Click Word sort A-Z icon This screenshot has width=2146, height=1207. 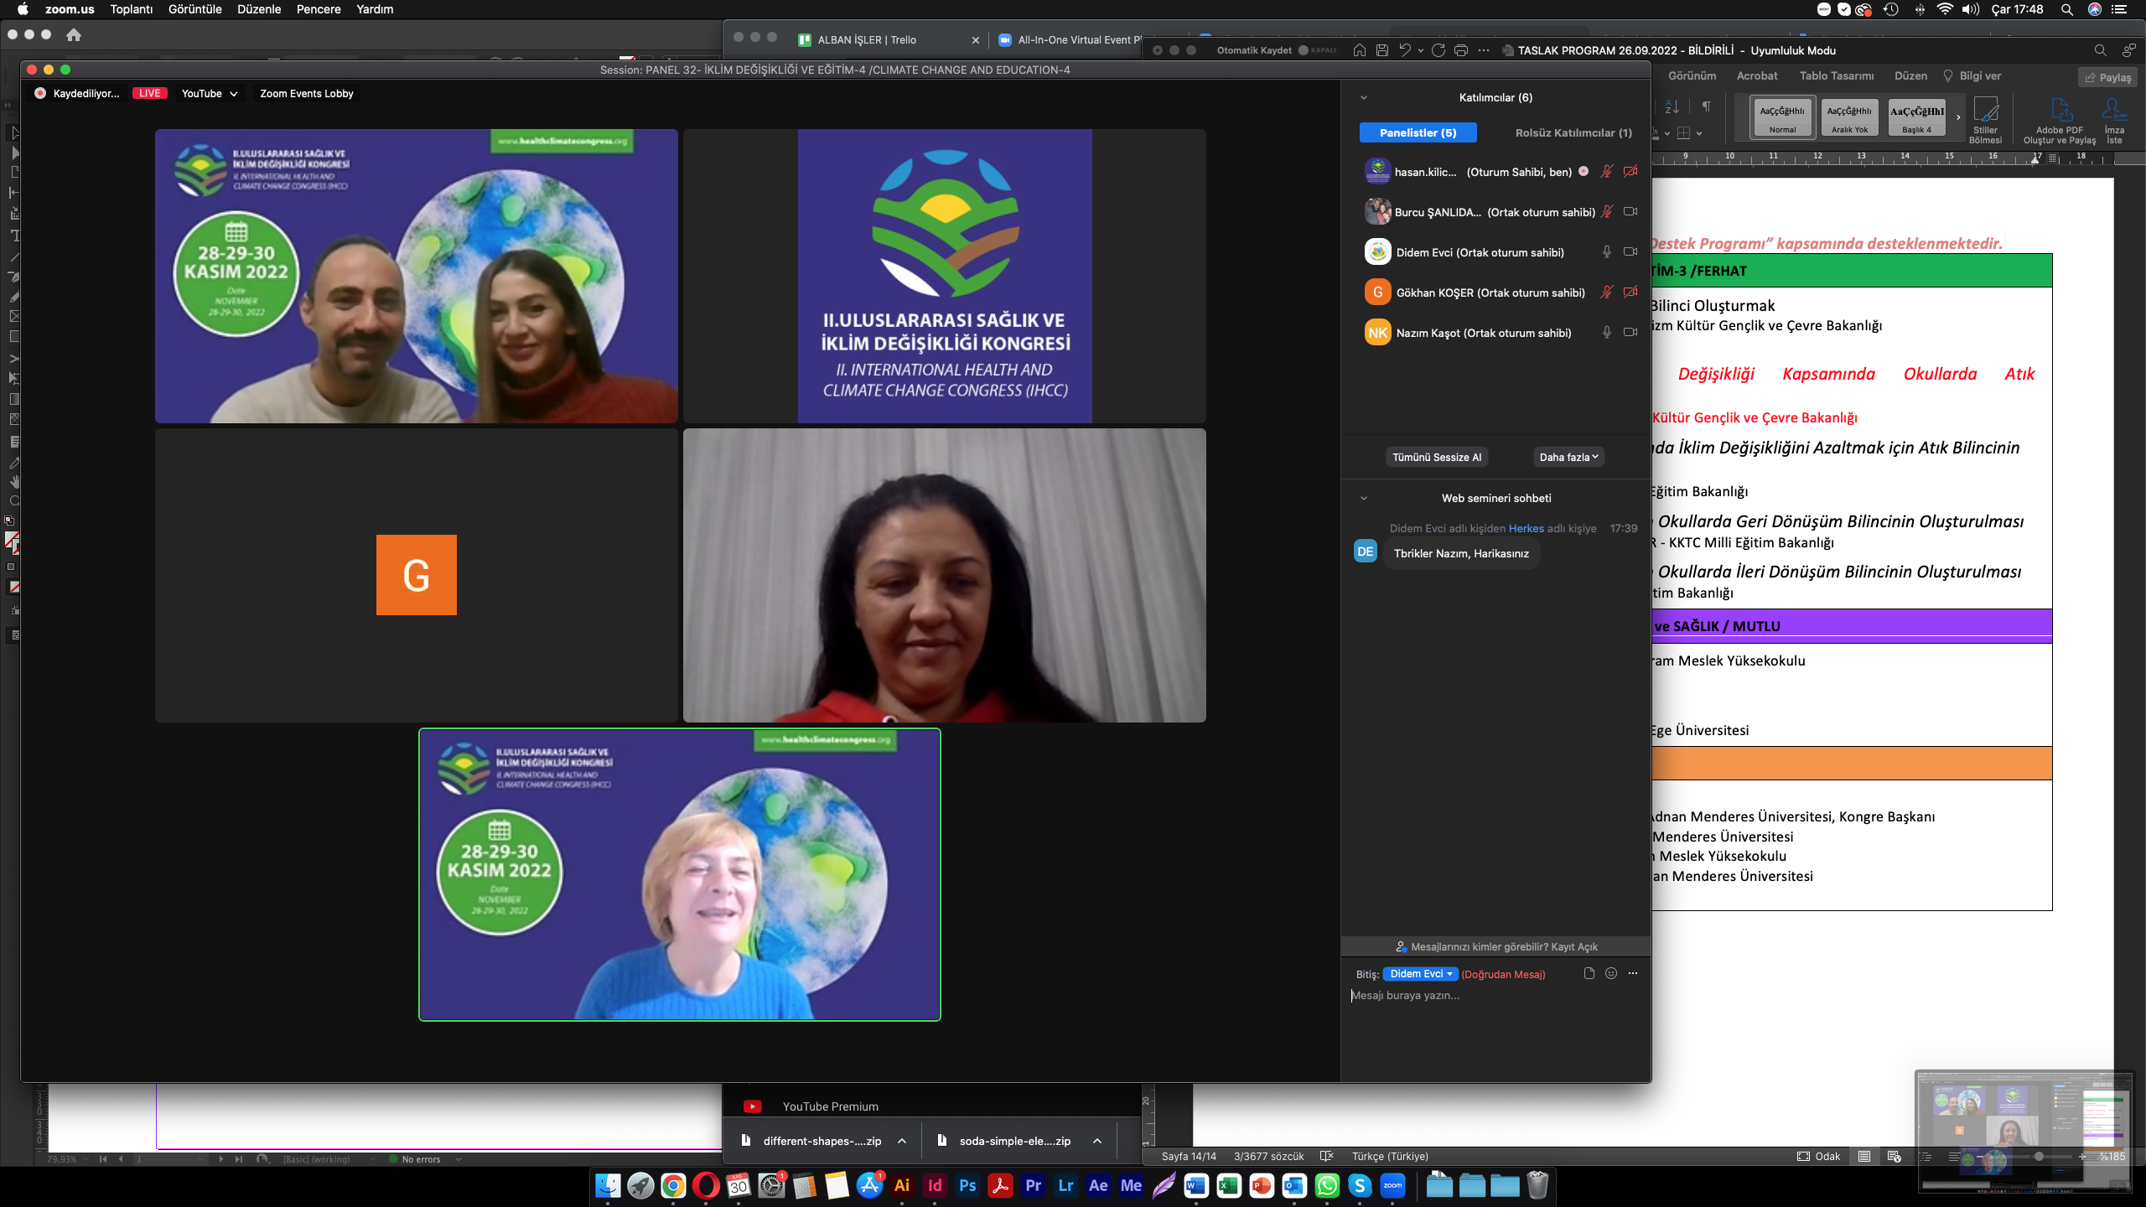coord(1672,106)
